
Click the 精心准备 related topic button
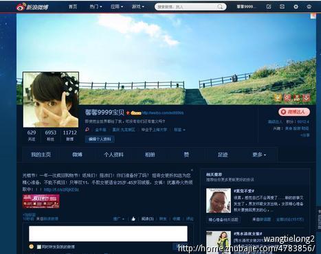tap(223, 220)
